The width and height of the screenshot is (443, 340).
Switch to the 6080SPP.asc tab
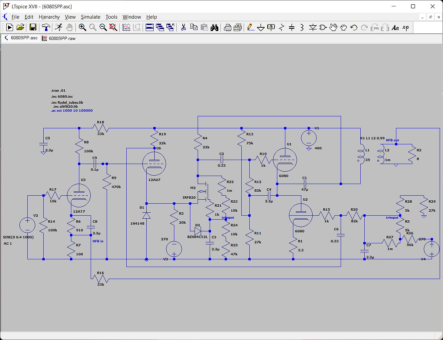click(x=21, y=38)
